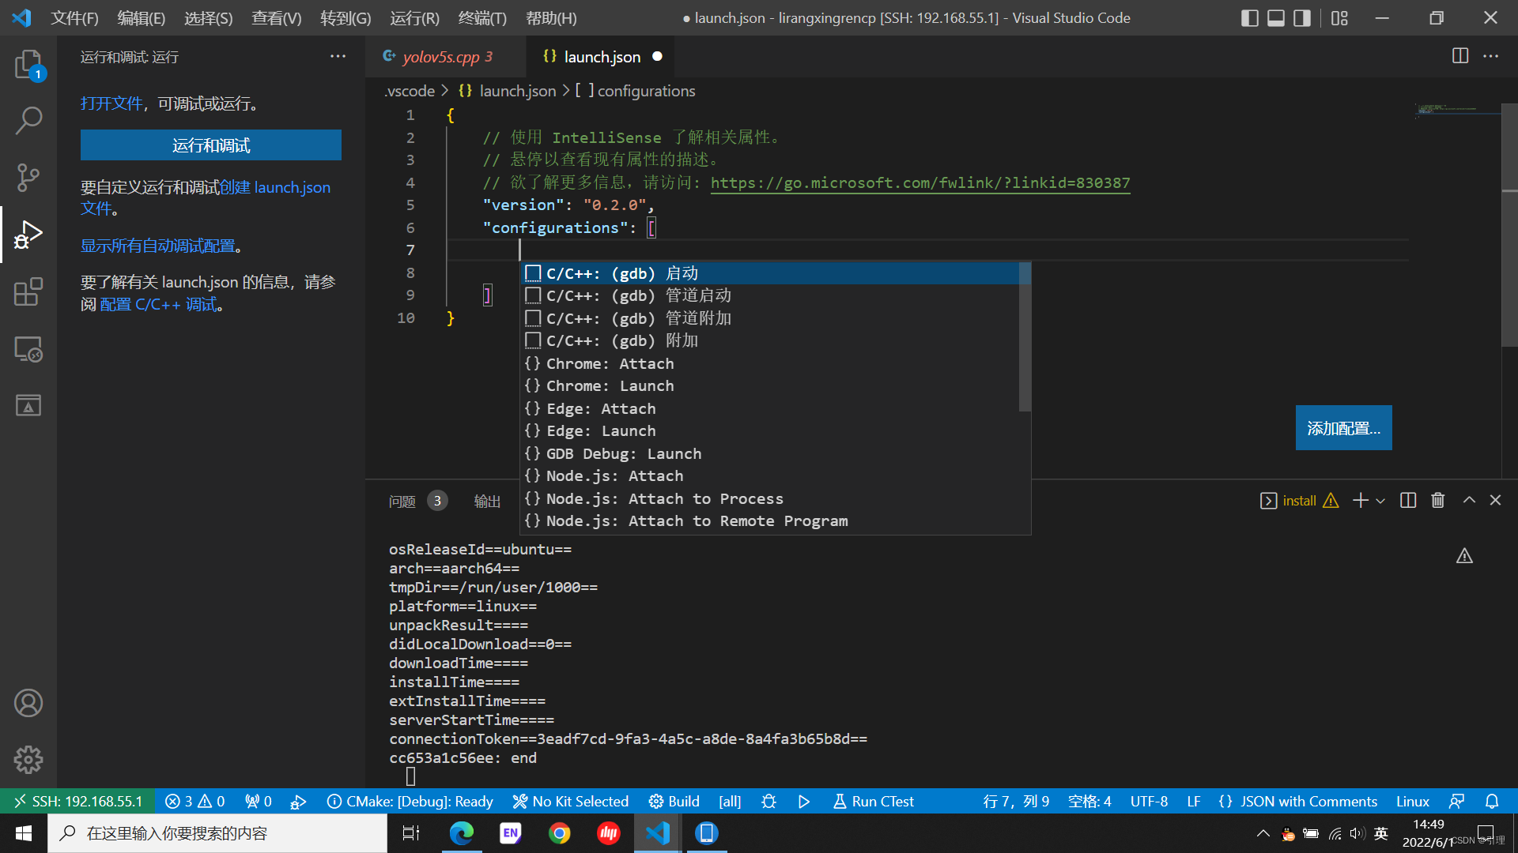This screenshot has height=853, width=1518.
Task: Open the Accounts icon in activity bar
Action: [x=28, y=703]
